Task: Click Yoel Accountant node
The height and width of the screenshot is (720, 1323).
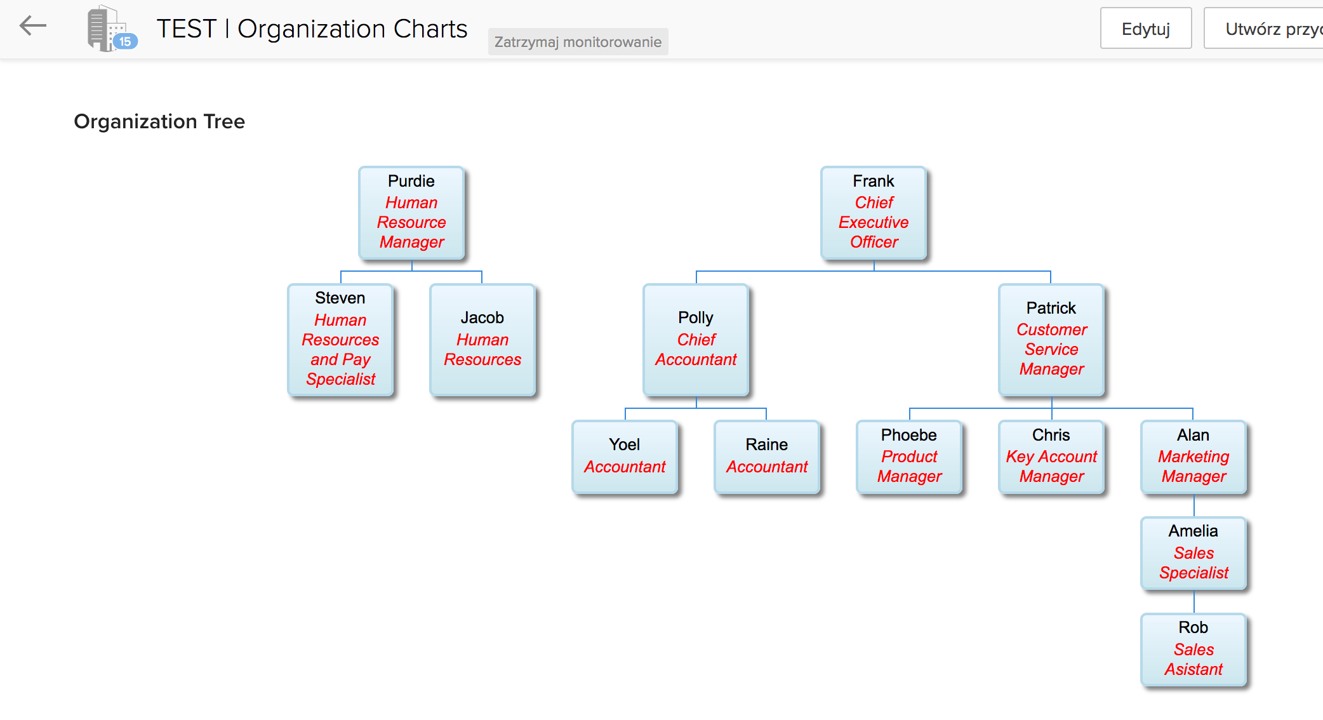Action: pos(625,457)
